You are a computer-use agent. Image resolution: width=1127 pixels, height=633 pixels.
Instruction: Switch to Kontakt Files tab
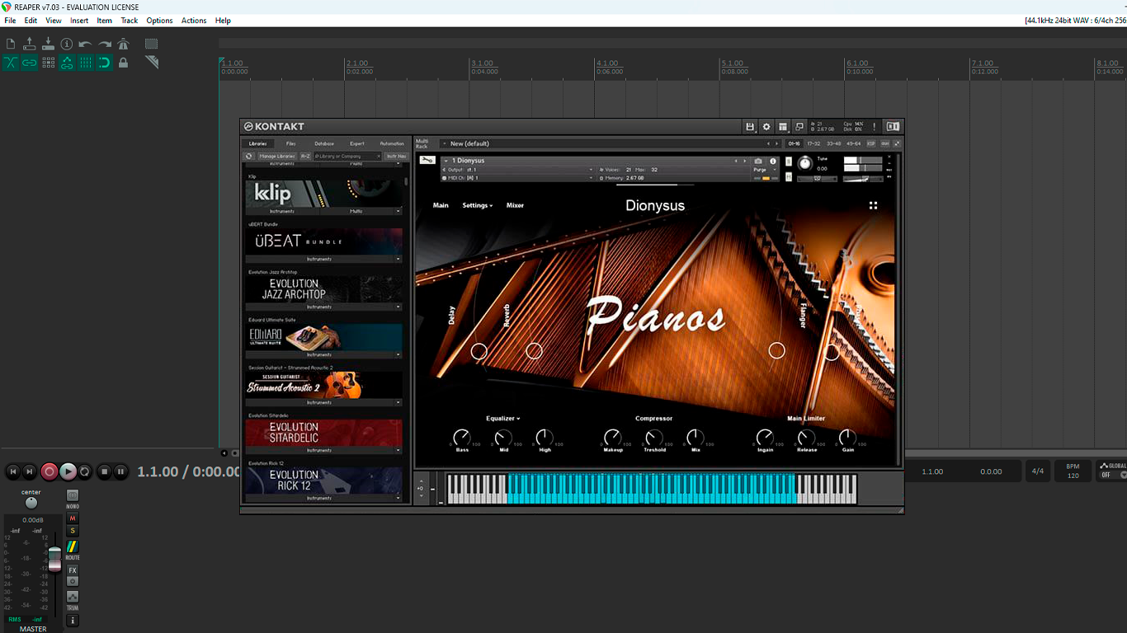pyautogui.click(x=290, y=143)
